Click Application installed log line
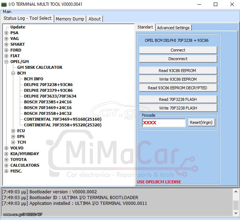This screenshot has height=220, width=240. pos(74,203)
